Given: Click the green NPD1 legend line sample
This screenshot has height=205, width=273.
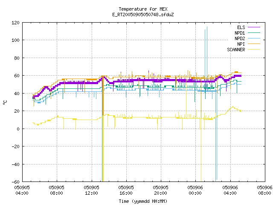Looking at the screenshot, I should (254, 32).
